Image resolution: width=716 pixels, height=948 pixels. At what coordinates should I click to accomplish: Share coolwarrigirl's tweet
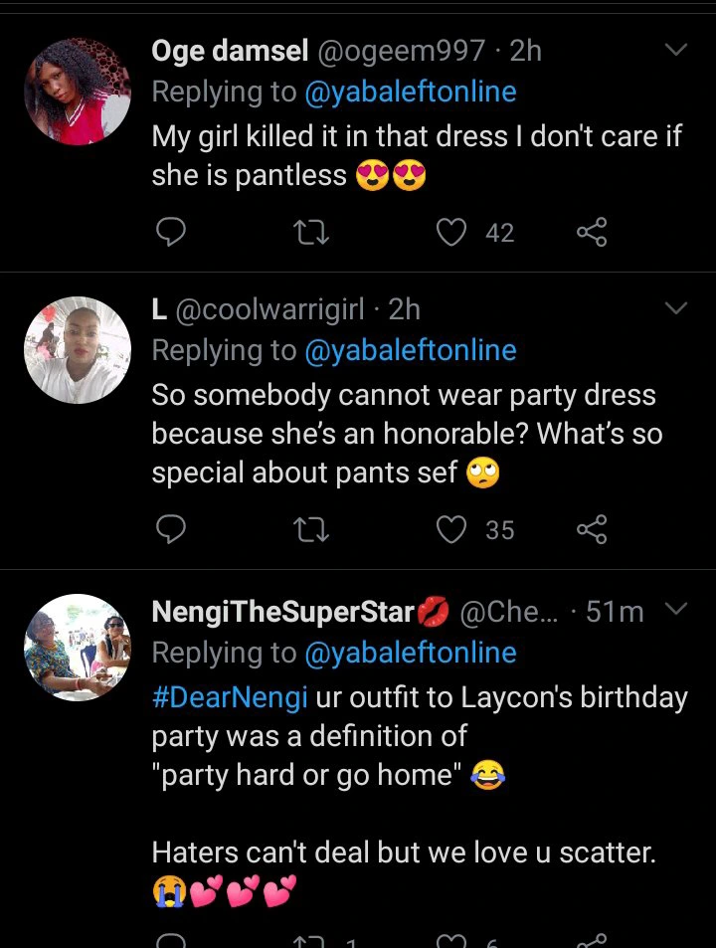tap(591, 530)
